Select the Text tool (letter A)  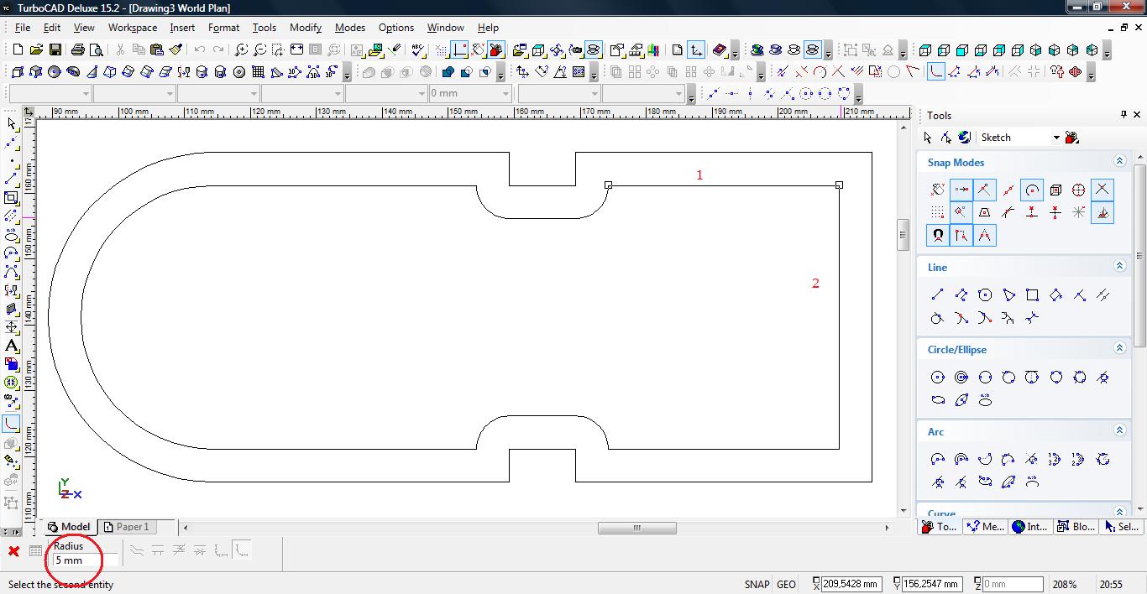[11, 346]
